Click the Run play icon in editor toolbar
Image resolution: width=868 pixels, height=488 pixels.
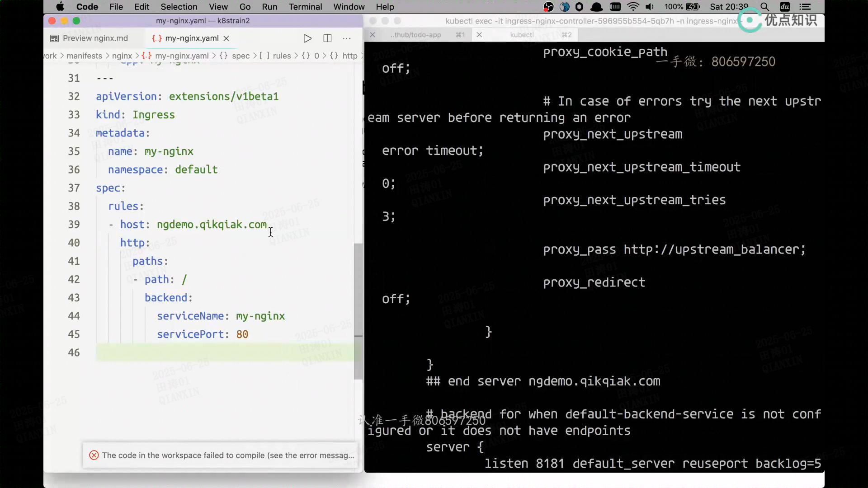(307, 38)
